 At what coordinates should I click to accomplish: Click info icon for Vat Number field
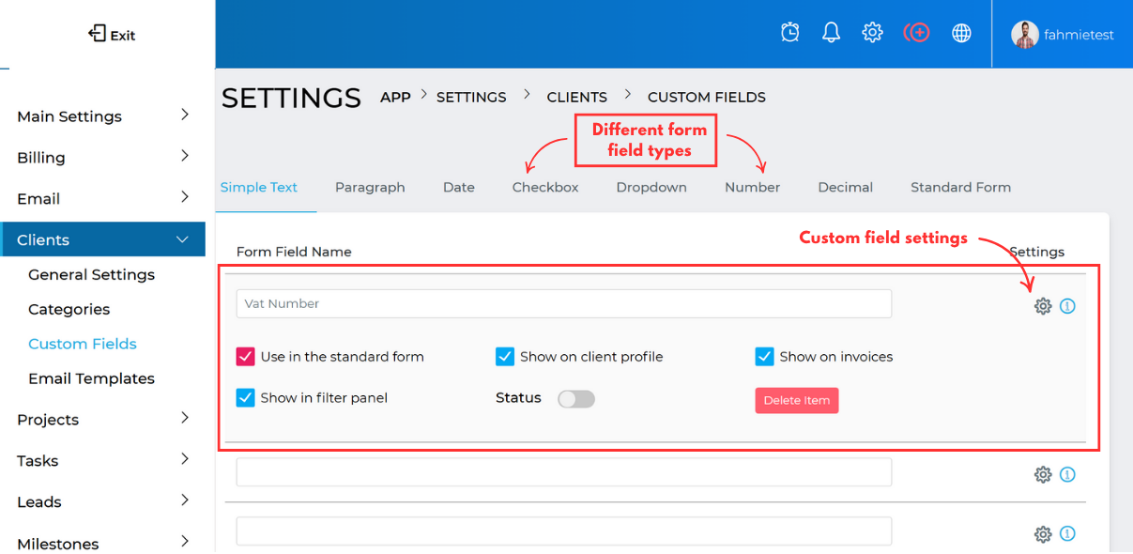(x=1067, y=306)
